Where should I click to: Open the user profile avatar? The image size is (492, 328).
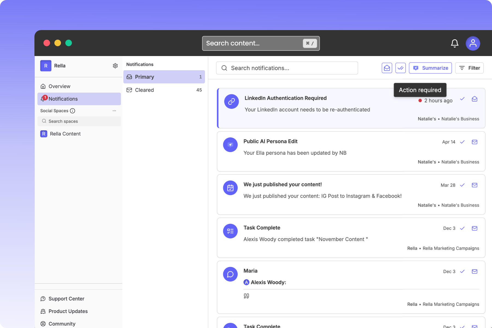[473, 43]
